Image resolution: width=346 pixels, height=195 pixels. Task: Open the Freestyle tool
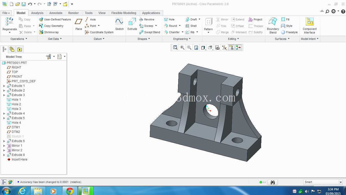[x=289, y=32]
